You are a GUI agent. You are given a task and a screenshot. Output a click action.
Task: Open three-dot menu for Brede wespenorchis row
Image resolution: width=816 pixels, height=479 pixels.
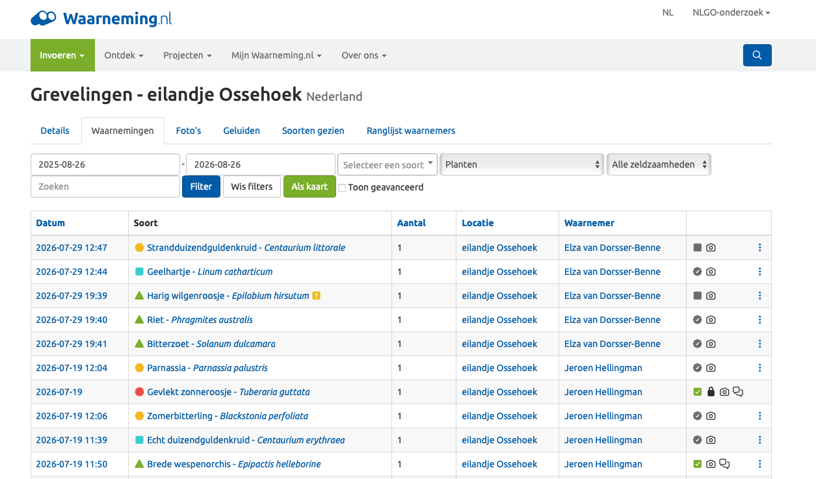point(759,464)
